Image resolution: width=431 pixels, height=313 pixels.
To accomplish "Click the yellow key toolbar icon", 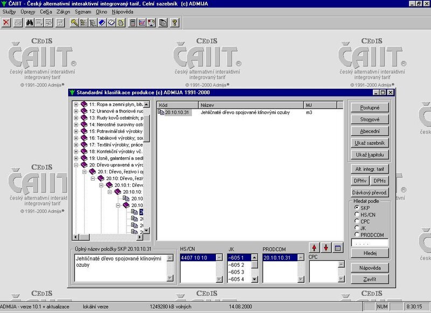I will click(74, 23).
